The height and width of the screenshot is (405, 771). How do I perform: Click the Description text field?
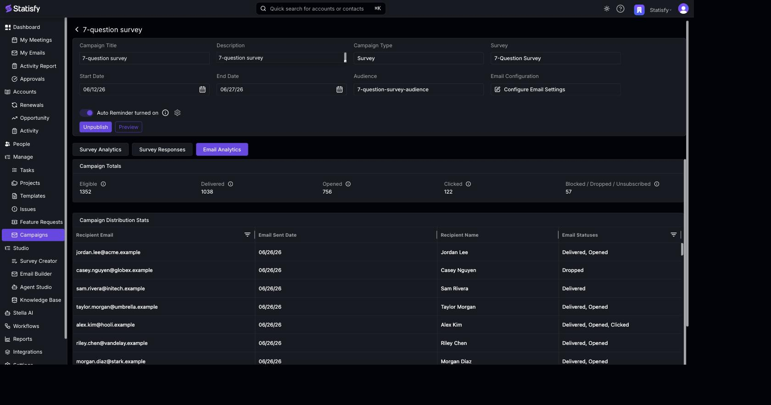pos(281,58)
